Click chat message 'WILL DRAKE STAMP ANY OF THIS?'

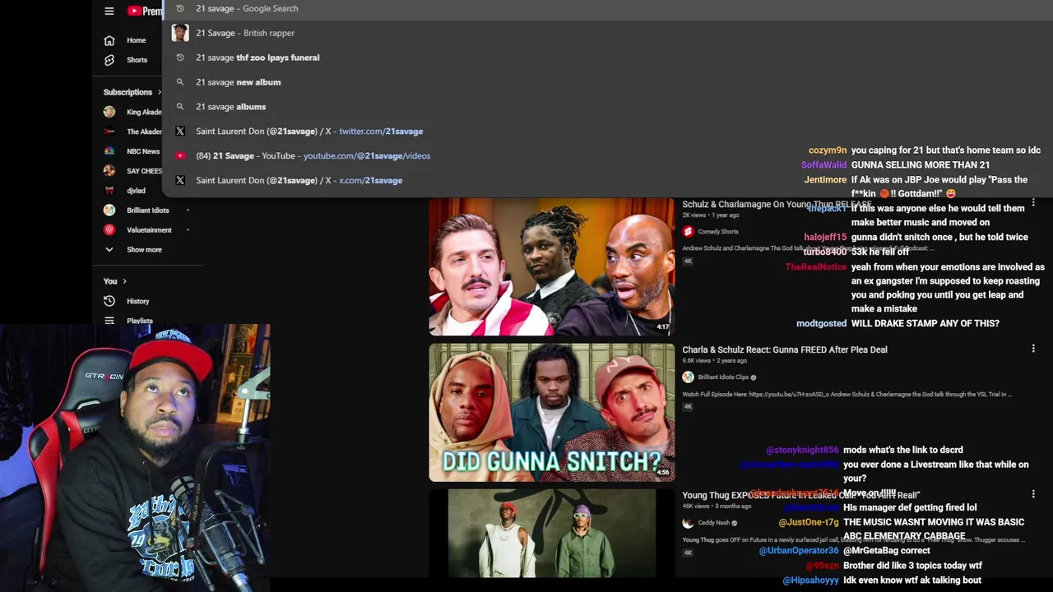pyautogui.click(x=925, y=323)
